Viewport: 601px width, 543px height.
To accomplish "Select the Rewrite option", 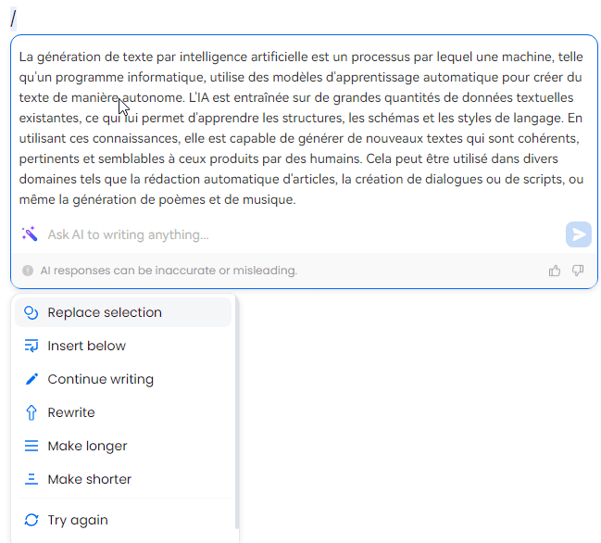I will (x=123, y=412).
